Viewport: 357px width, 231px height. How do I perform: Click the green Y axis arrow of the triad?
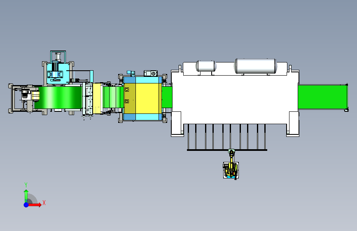26,196
